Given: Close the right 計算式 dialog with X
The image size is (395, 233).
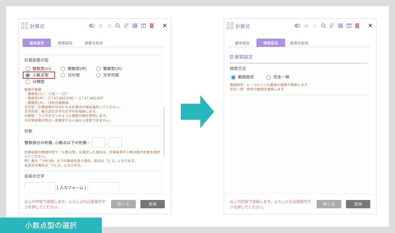Looking at the screenshot, I should coord(370,26).
